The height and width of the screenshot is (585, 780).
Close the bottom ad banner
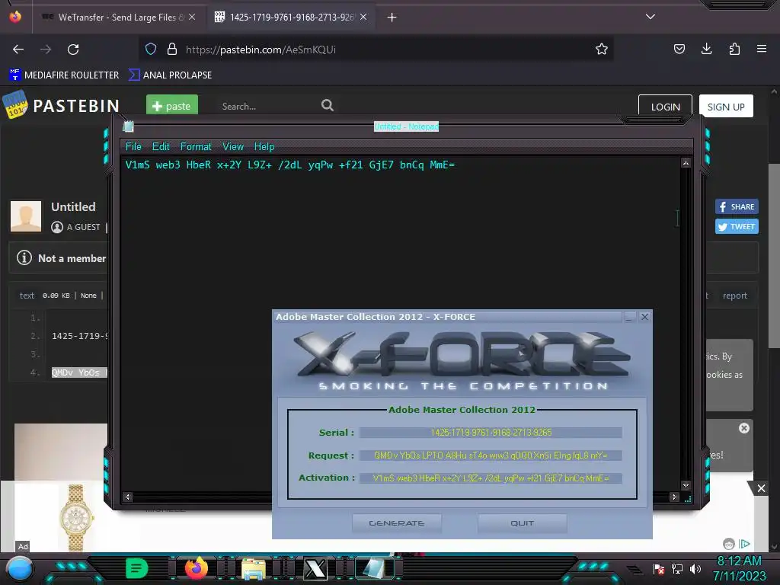[x=761, y=488]
